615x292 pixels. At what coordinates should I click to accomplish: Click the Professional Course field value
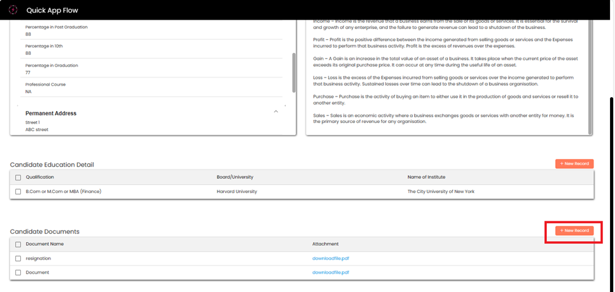tap(28, 92)
